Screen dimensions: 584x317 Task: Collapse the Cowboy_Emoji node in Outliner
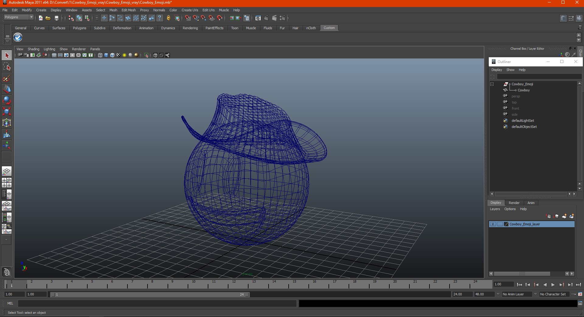(492, 84)
